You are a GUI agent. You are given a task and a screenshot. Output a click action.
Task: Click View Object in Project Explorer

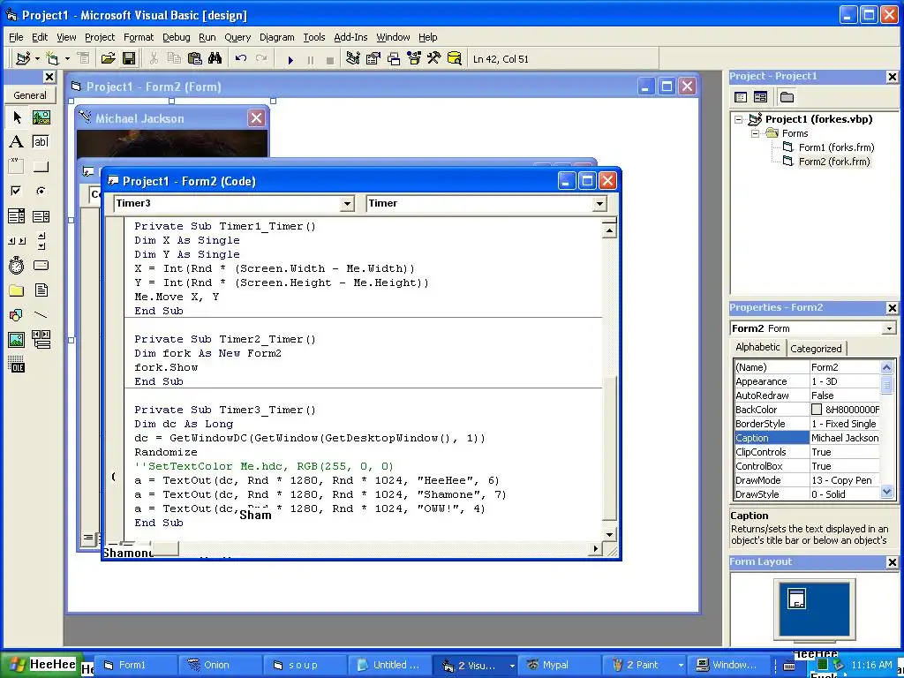click(760, 97)
